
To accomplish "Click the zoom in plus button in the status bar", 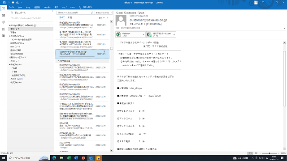I will tap(278, 153).
